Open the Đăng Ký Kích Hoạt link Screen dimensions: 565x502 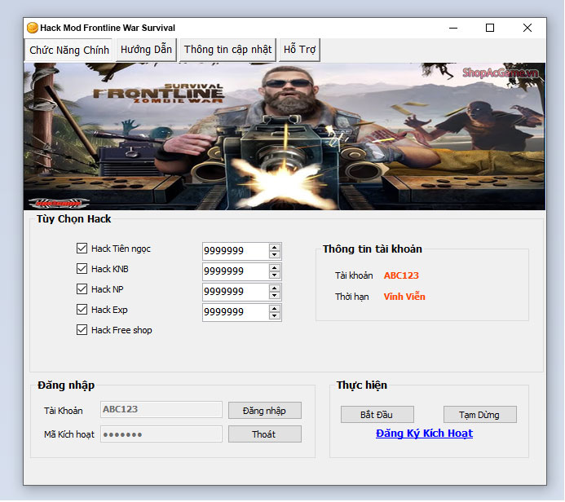point(424,434)
